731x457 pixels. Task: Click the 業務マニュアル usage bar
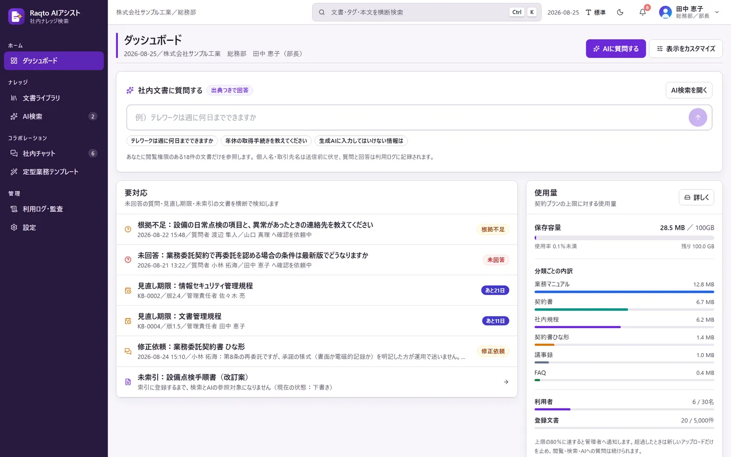pos(624,292)
